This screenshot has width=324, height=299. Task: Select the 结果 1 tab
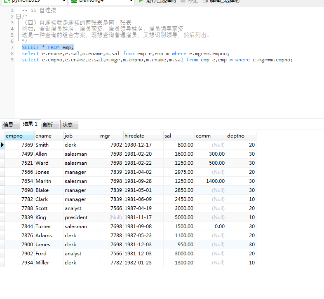click(x=31, y=124)
